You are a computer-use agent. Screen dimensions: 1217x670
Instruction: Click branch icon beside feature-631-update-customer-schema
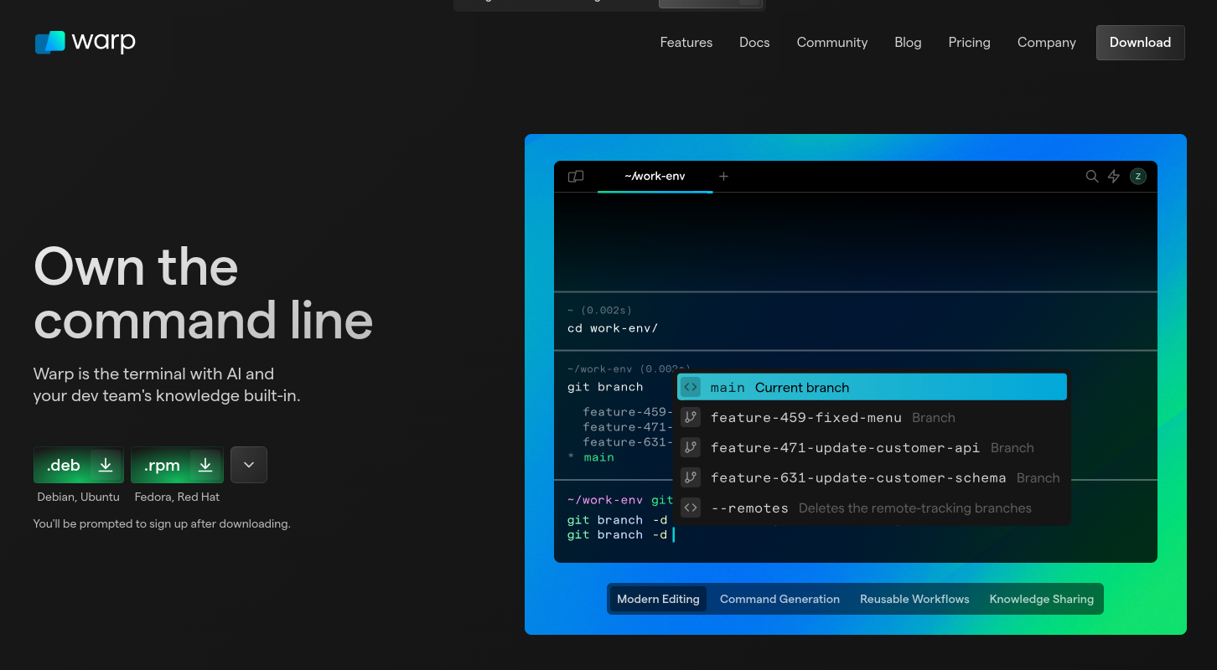[x=690, y=477]
